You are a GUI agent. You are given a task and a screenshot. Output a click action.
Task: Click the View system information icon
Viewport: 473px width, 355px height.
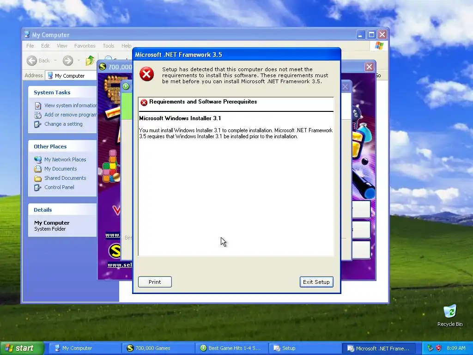pos(38,106)
